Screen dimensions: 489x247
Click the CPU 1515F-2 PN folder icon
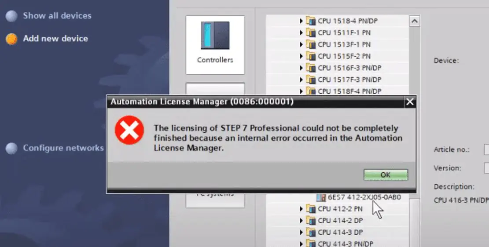pyautogui.click(x=311, y=56)
